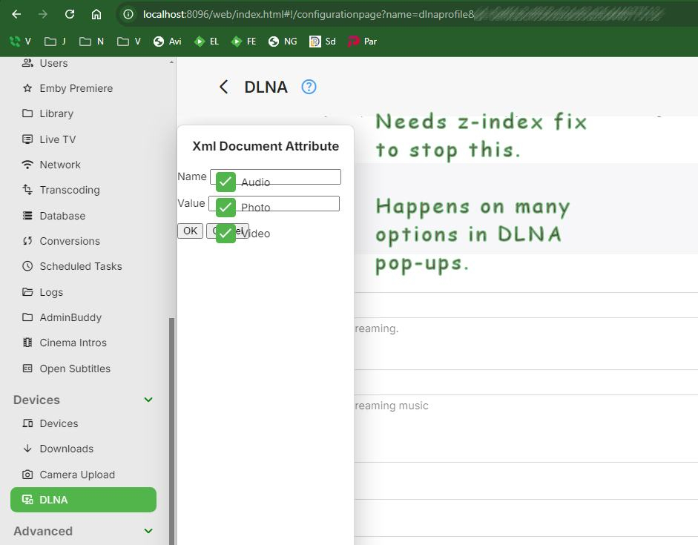
Task: Uncheck the Audio checkbox
Action: (225, 181)
